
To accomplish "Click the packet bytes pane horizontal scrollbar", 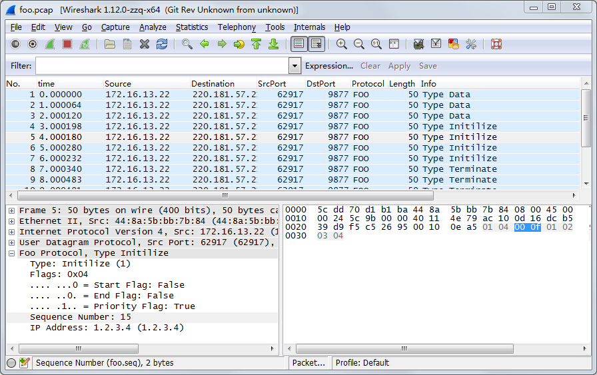I will click(404, 348).
